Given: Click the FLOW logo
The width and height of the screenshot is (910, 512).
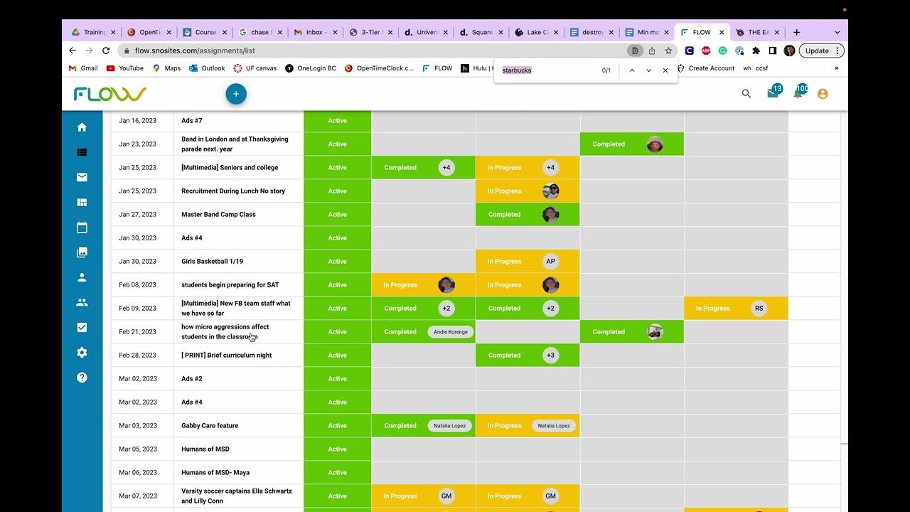Looking at the screenshot, I should pyautogui.click(x=109, y=94).
